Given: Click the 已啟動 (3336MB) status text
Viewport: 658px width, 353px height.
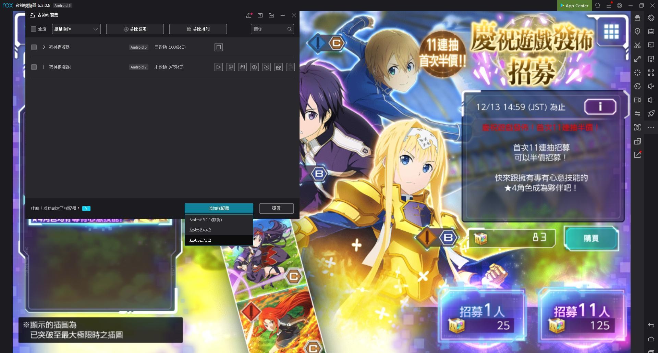Looking at the screenshot, I should point(170,47).
